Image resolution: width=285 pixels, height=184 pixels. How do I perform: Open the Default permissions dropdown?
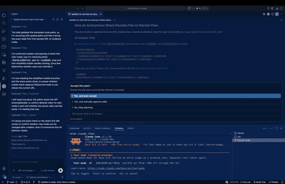click(39, 177)
